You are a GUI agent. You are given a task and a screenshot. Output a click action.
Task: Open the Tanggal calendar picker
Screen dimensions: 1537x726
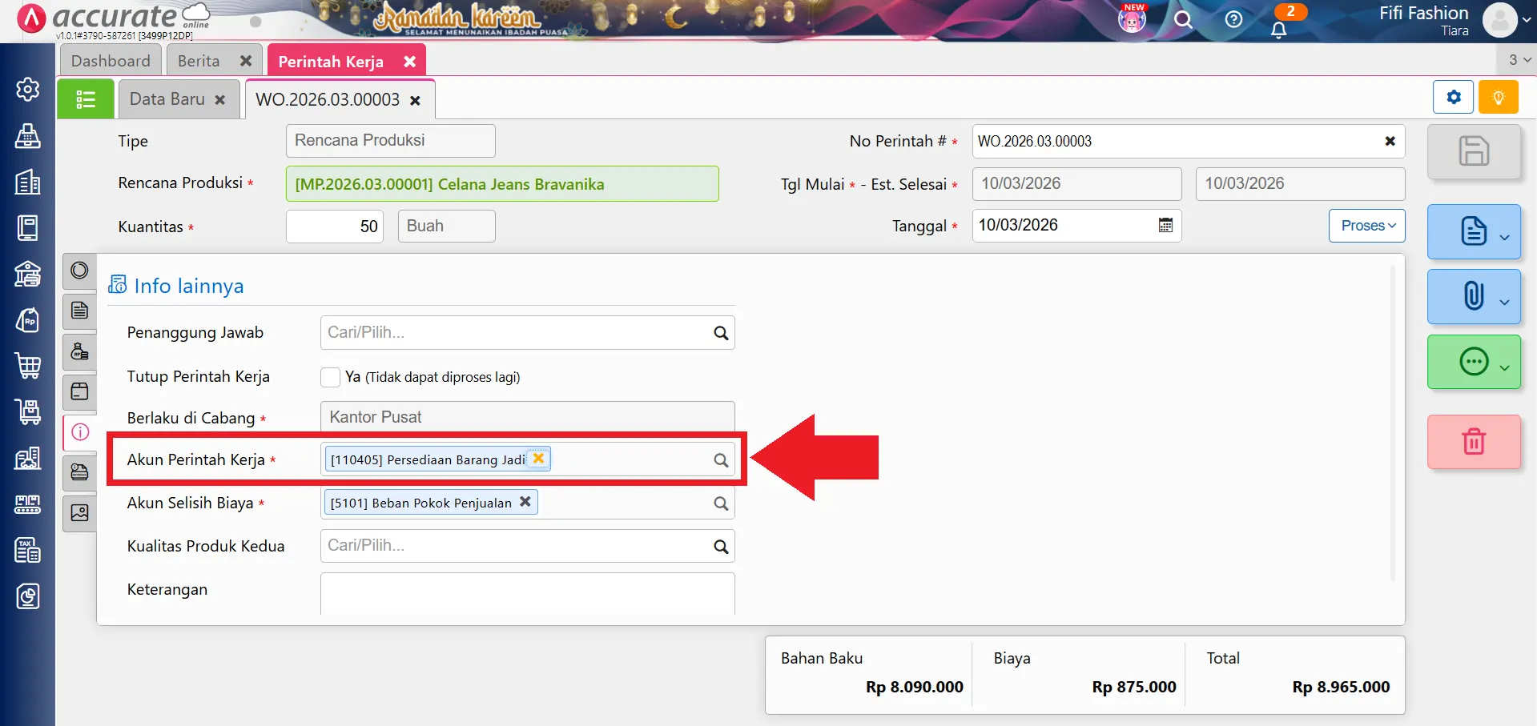[1165, 226]
